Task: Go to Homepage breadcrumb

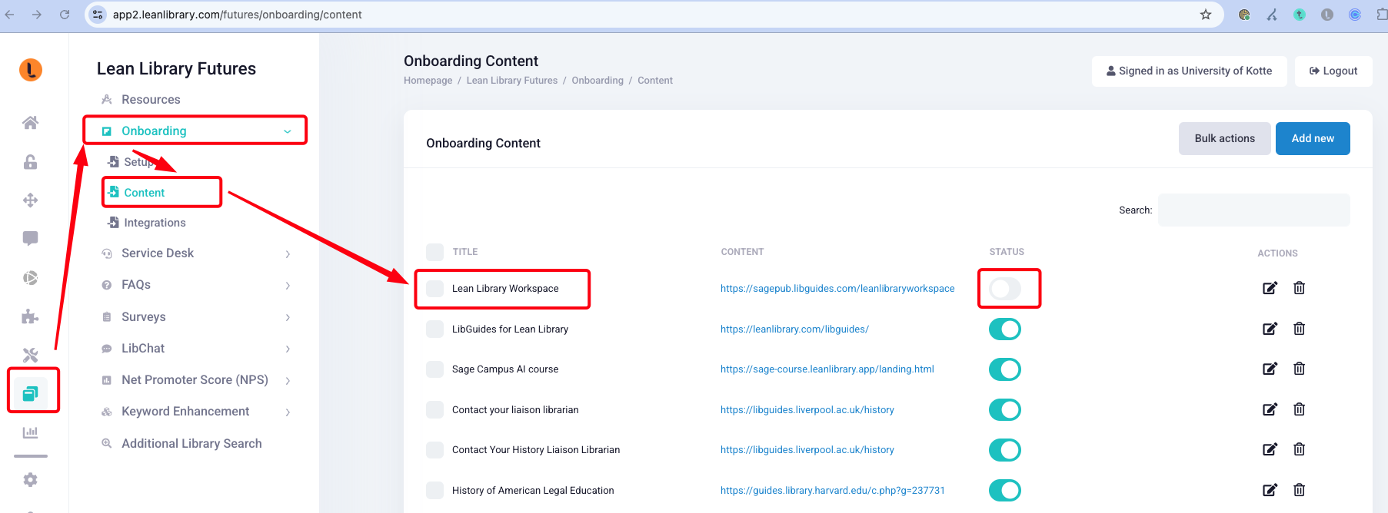Action: [428, 80]
